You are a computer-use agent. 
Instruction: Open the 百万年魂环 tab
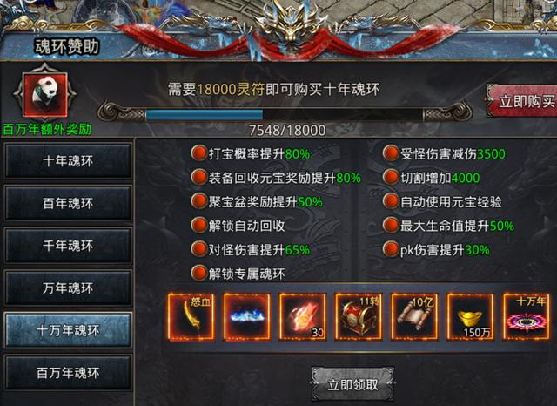pos(68,373)
